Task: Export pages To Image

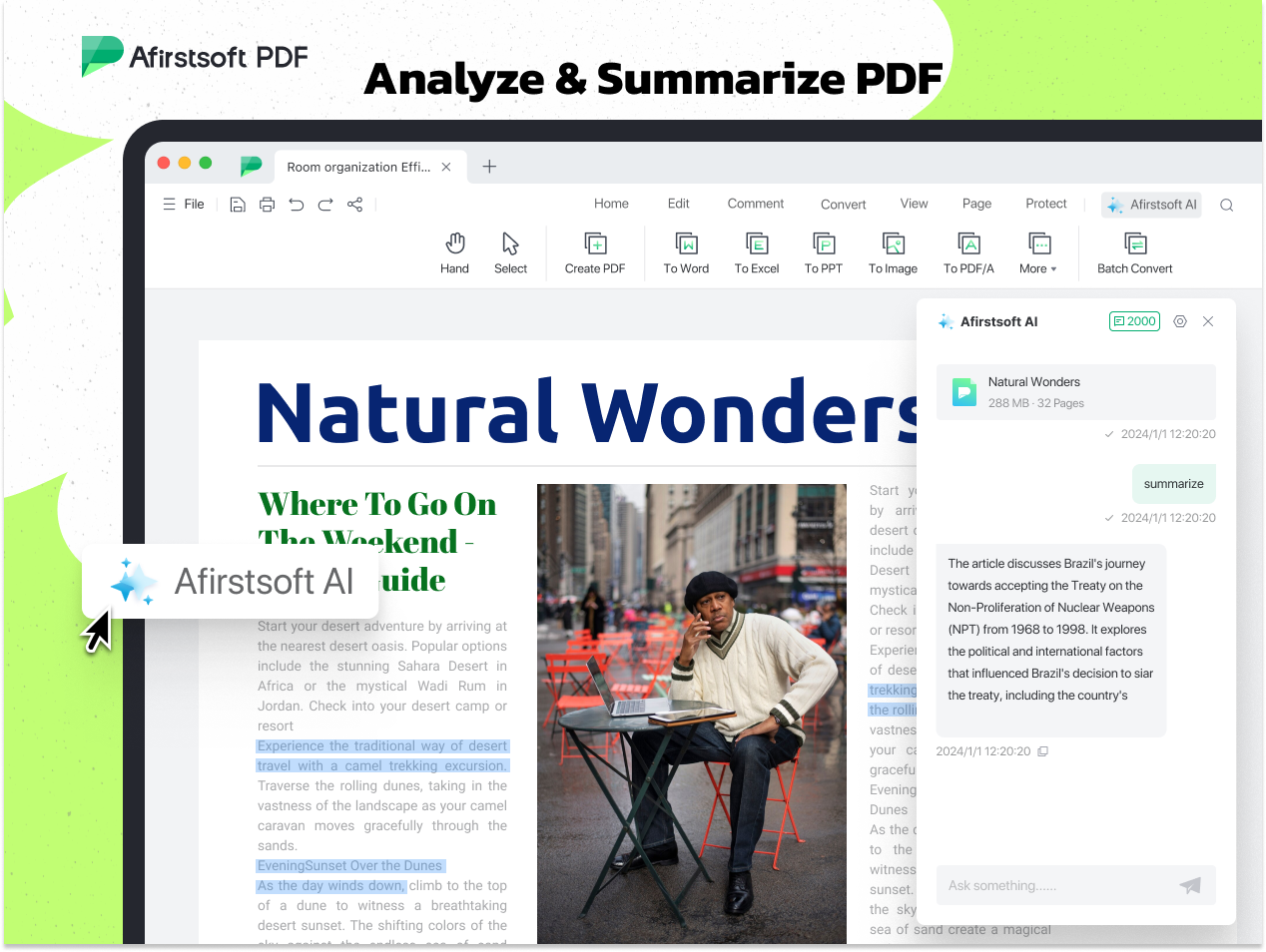Action: click(893, 253)
